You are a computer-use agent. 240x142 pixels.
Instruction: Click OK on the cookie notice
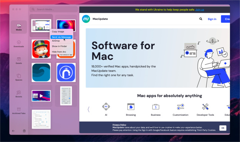pyautogui.click(x=223, y=128)
